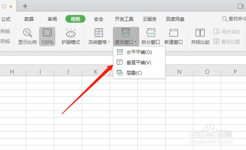Select column H header

click(x=12, y=72)
